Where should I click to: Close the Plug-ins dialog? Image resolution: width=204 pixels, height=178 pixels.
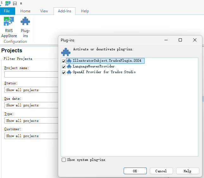195,40
